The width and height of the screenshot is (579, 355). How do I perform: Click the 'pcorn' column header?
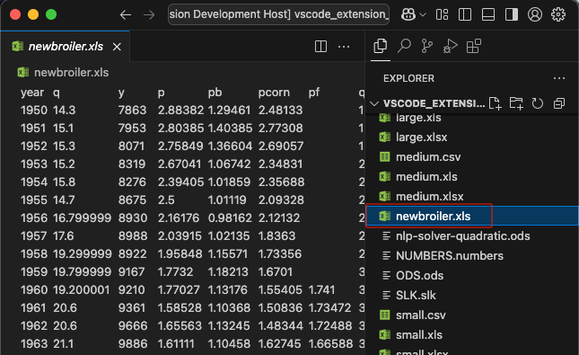pyautogui.click(x=274, y=93)
